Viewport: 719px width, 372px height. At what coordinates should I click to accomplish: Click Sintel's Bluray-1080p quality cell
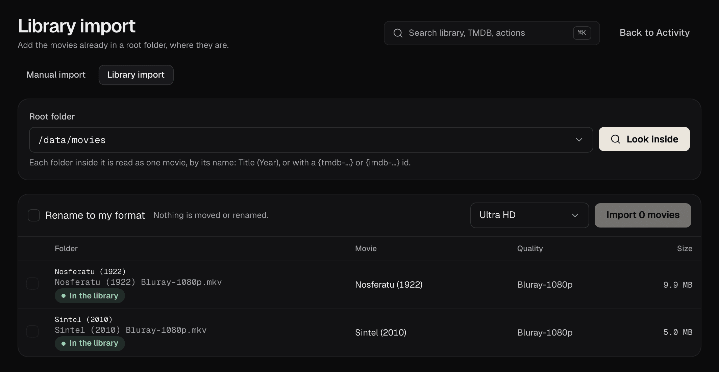click(x=545, y=333)
